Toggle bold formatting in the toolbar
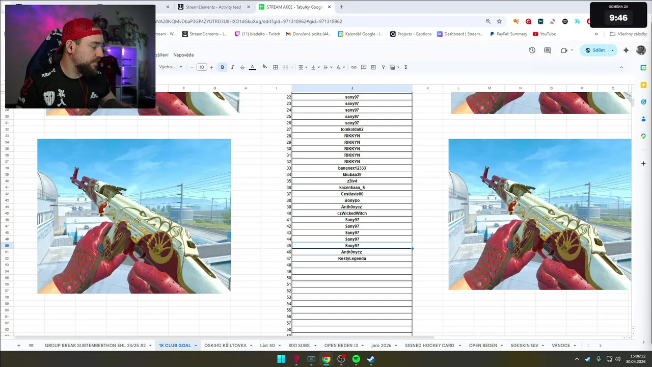The image size is (652, 367). 222,67
